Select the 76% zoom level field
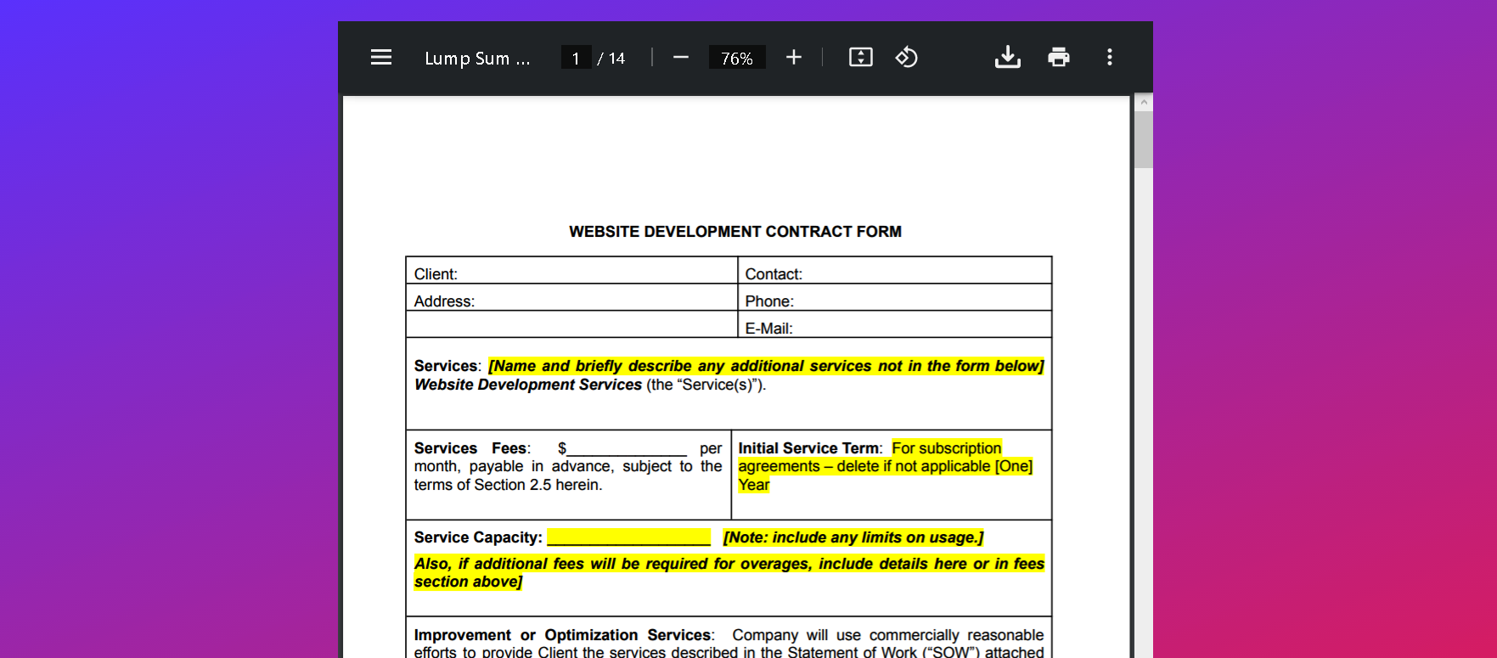 click(x=737, y=58)
